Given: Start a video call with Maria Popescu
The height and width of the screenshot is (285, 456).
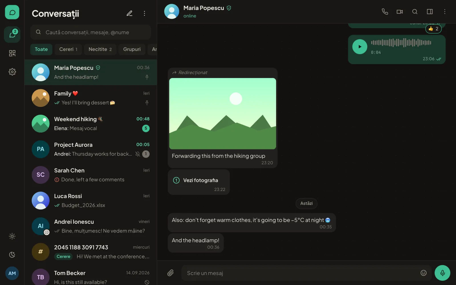Looking at the screenshot, I should tap(400, 12).
